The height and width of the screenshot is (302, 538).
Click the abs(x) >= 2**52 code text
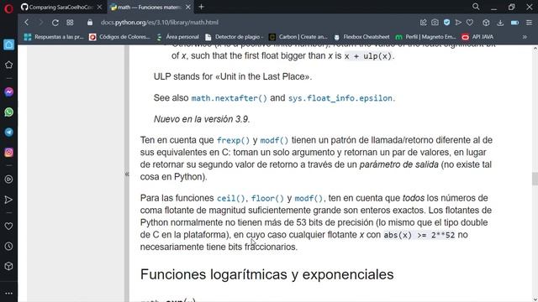[x=419, y=235]
